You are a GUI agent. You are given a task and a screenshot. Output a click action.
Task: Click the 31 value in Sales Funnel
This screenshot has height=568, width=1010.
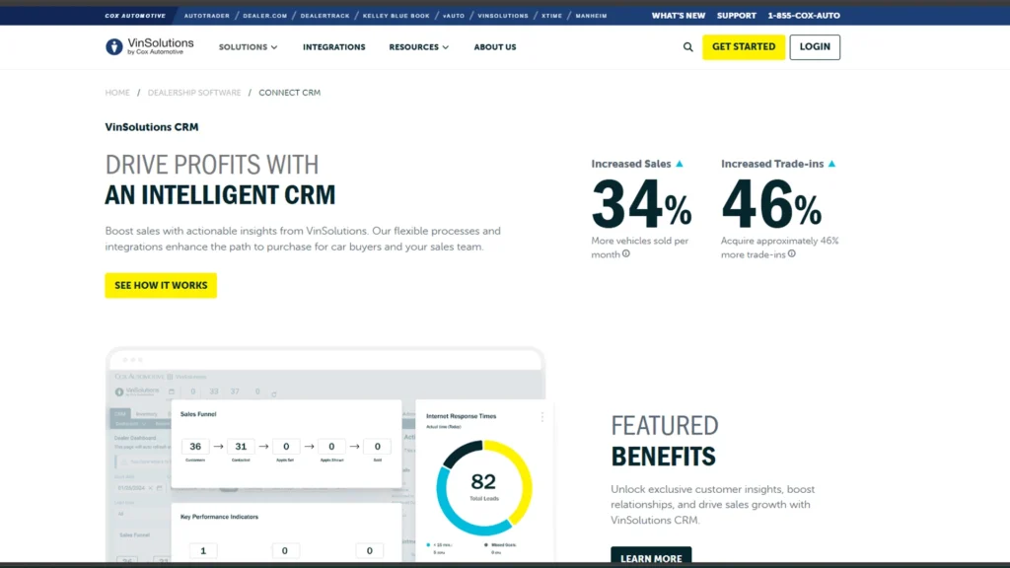(241, 447)
